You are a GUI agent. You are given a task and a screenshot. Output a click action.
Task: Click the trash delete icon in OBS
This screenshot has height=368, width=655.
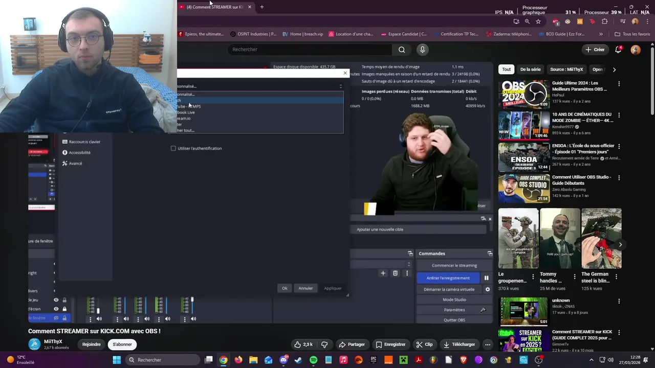click(x=395, y=273)
